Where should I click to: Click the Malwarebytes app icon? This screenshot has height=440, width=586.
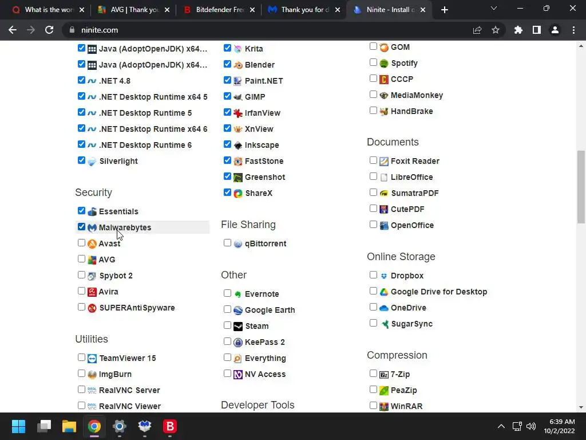[92, 227]
